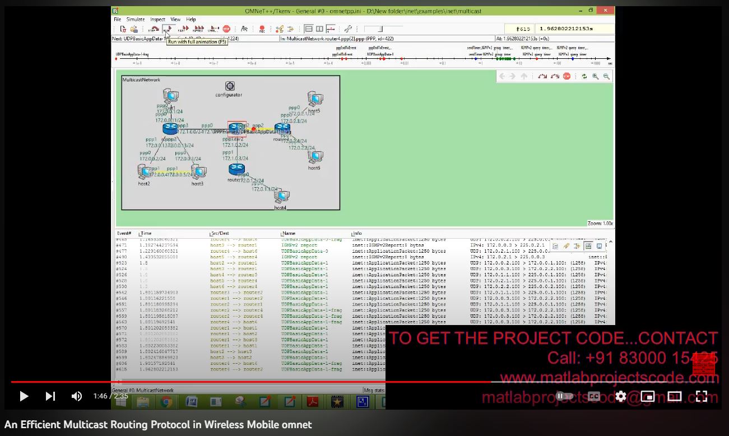Click the green refresh icon on canvas toolbar
The width and height of the screenshot is (729, 436).
pyautogui.click(x=584, y=76)
